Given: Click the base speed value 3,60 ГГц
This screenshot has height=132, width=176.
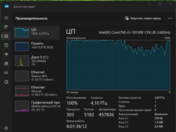Looking at the screenshot, I should tap(159, 98).
